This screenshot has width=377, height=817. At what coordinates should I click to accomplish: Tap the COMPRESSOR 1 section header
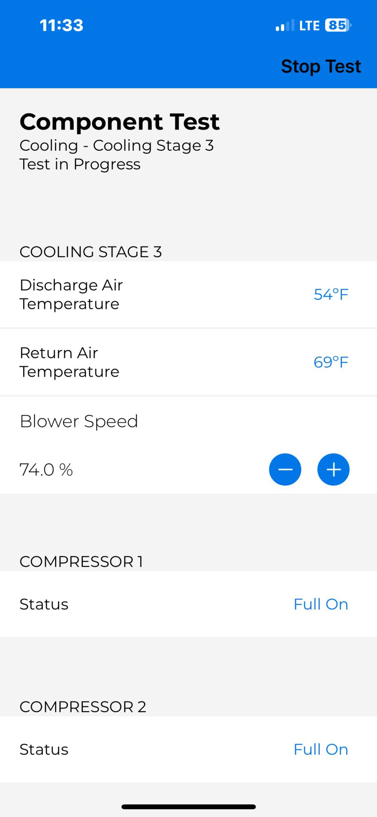click(81, 561)
